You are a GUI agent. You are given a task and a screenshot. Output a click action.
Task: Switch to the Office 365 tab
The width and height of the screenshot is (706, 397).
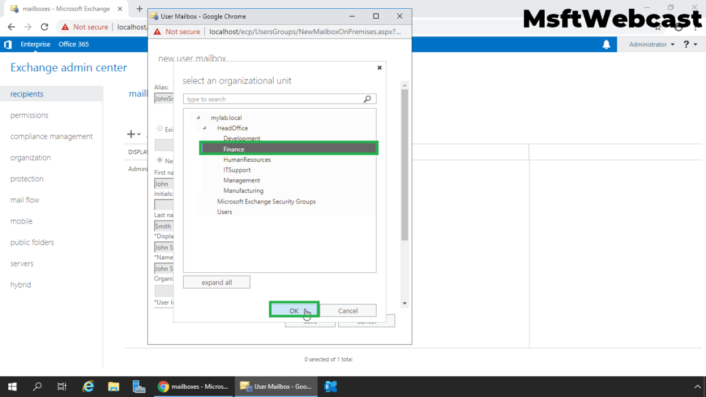pos(74,44)
